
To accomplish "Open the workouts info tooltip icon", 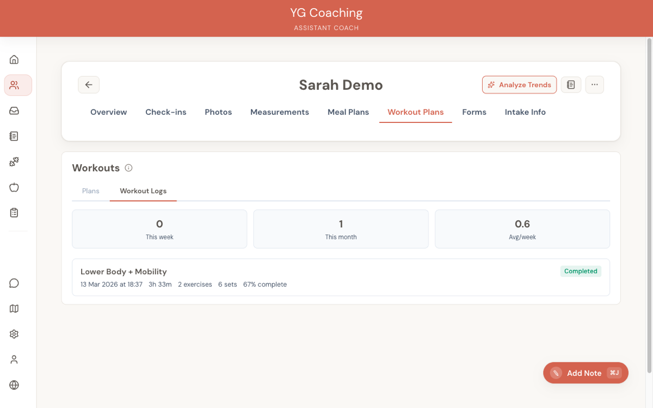I will pos(128,168).
